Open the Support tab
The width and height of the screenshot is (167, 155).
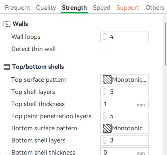[128, 8]
